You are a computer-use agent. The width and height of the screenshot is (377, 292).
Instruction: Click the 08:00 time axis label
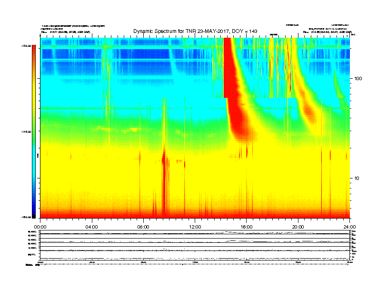(x=143, y=227)
